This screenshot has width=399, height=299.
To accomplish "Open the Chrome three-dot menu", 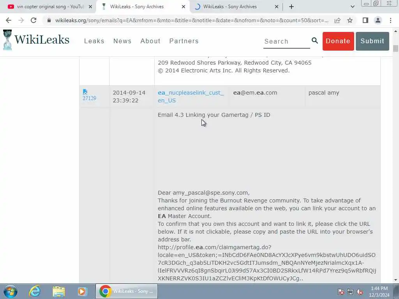I will click(390, 20).
